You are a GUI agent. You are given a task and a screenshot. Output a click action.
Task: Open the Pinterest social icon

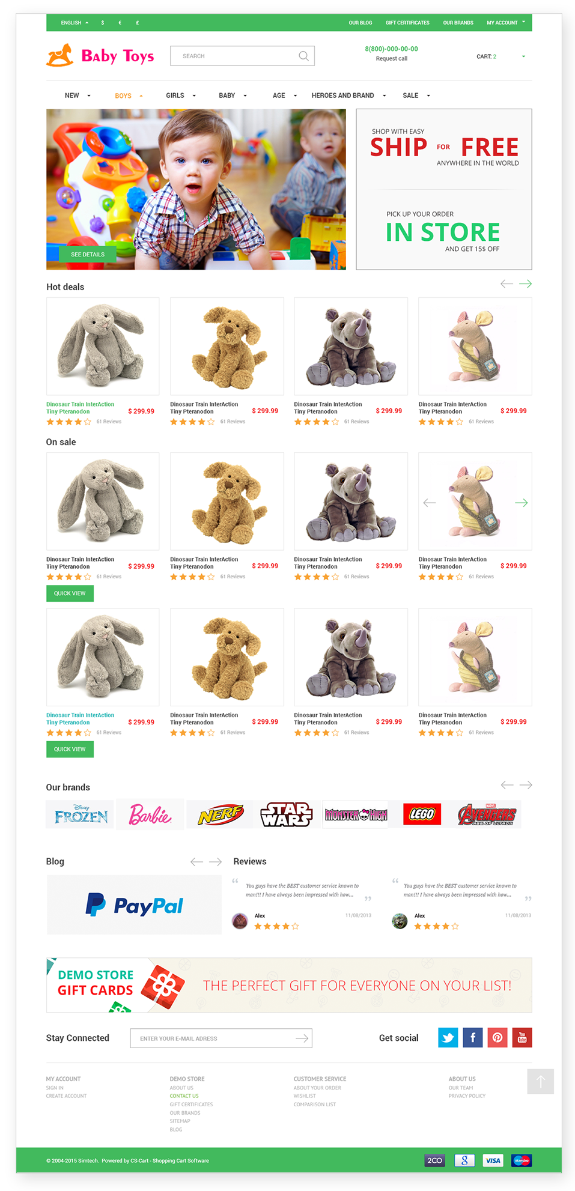(497, 1037)
